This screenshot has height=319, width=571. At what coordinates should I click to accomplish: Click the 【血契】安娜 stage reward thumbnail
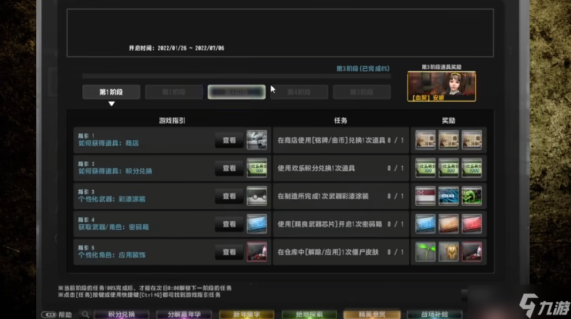tap(442, 86)
